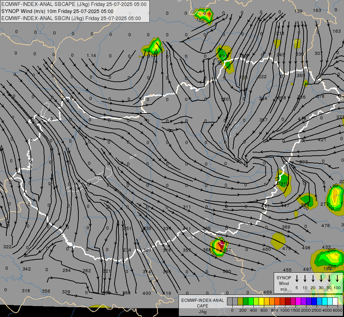Click the map value 282
The image size is (344, 317).
point(87,271)
